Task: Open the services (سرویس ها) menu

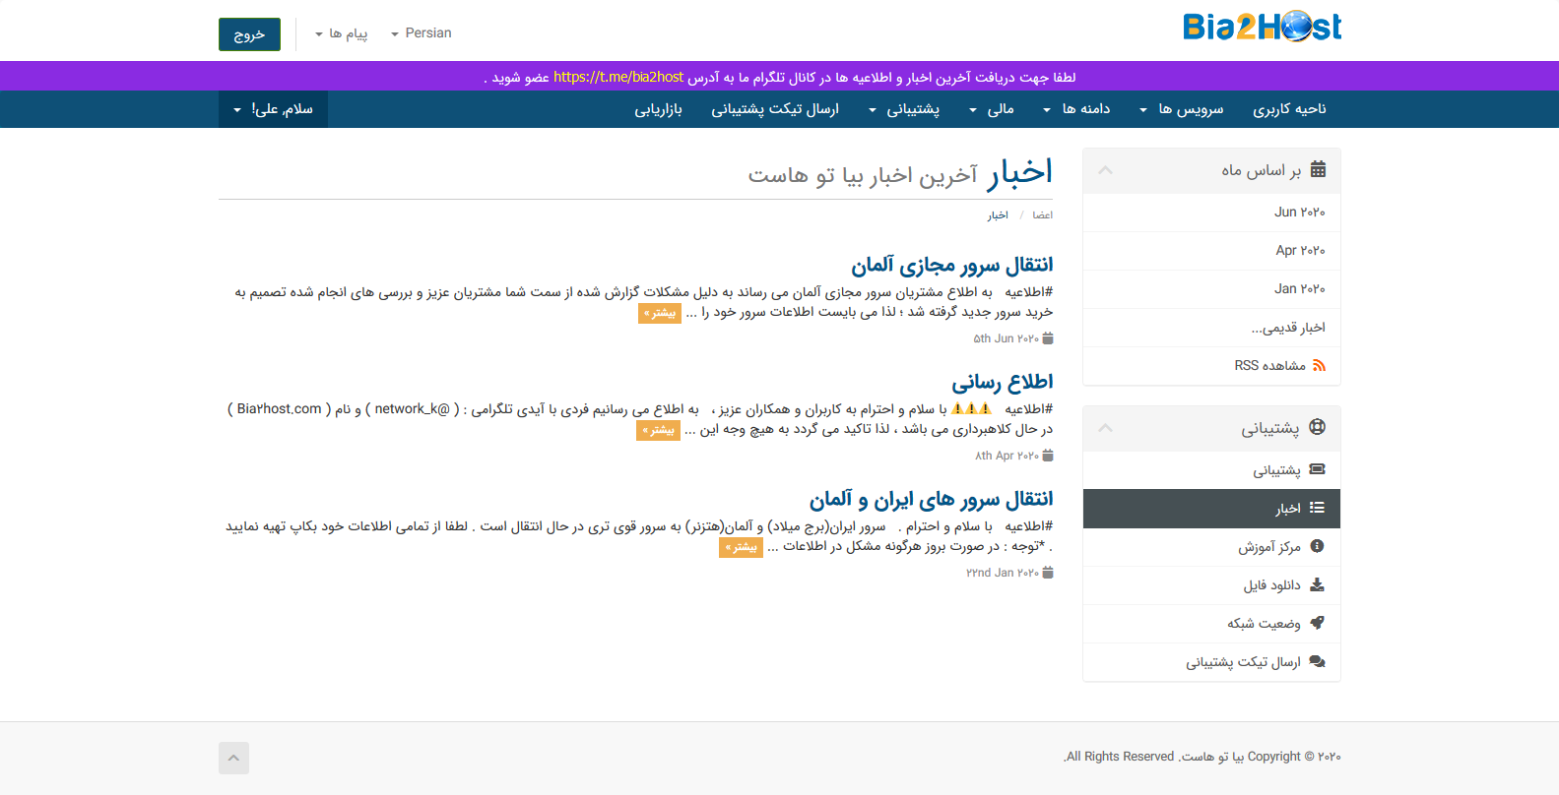Action: pyautogui.click(x=1182, y=109)
